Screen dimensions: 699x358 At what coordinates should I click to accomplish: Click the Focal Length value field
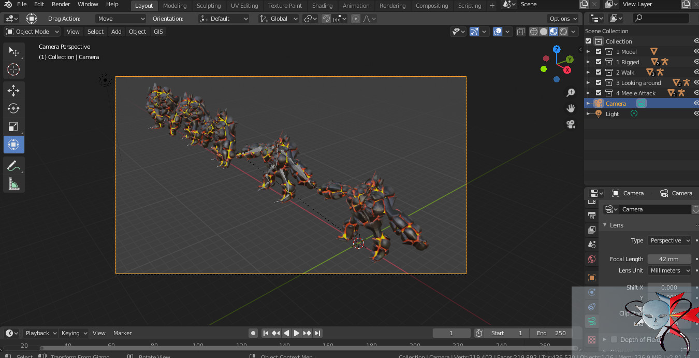tap(669, 259)
